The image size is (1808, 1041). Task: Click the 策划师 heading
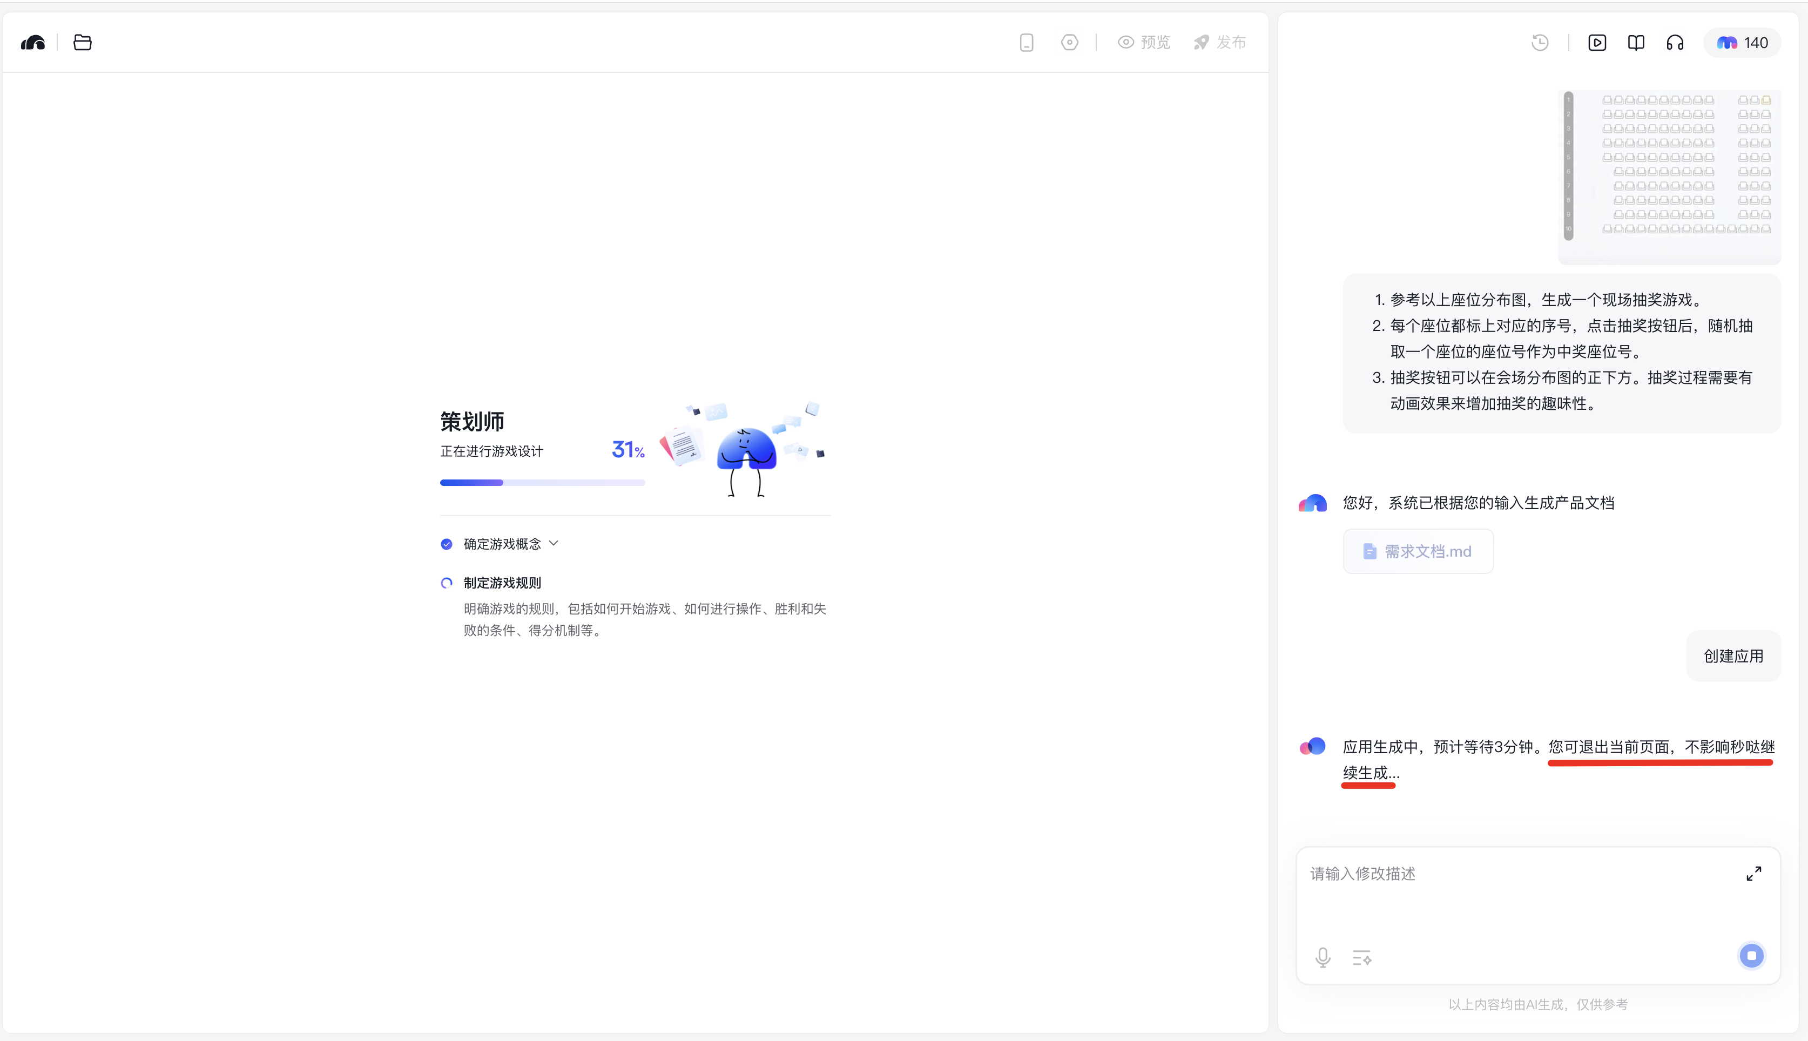click(x=472, y=421)
